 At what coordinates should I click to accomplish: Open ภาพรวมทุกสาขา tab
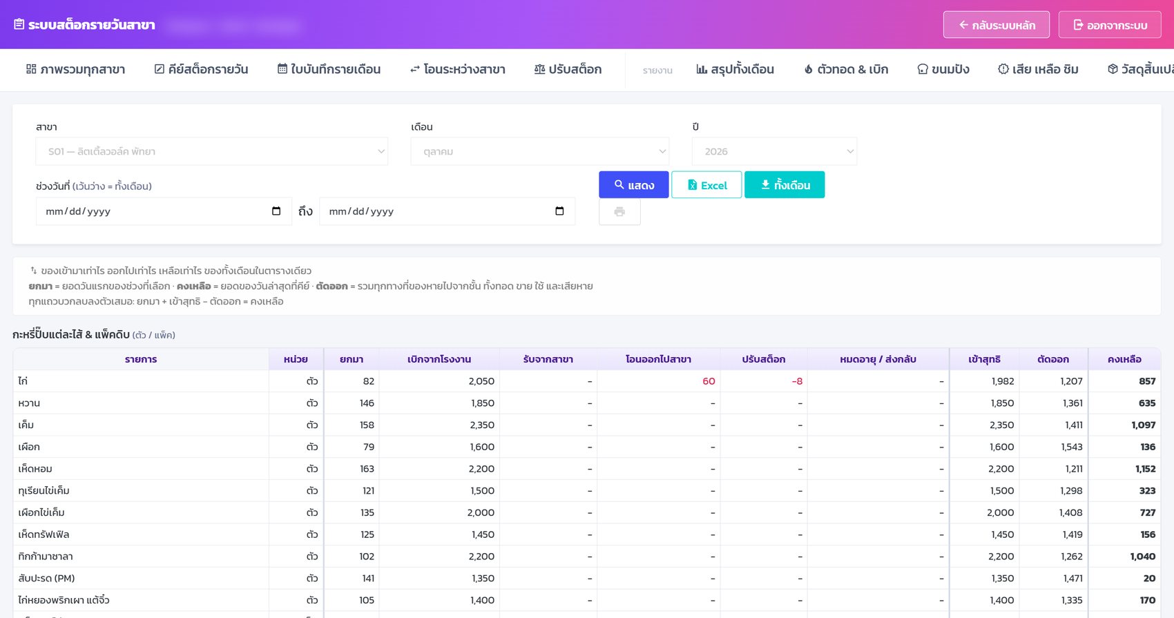pyautogui.click(x=75, y=70)
